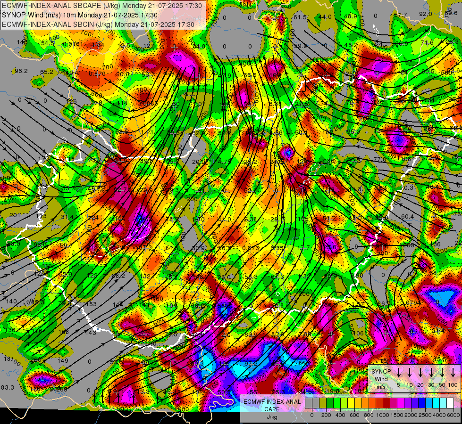Pick the yellow swatch in the CAPE color bar
This screenshot has width=462, height=424.
coord(351,403)
